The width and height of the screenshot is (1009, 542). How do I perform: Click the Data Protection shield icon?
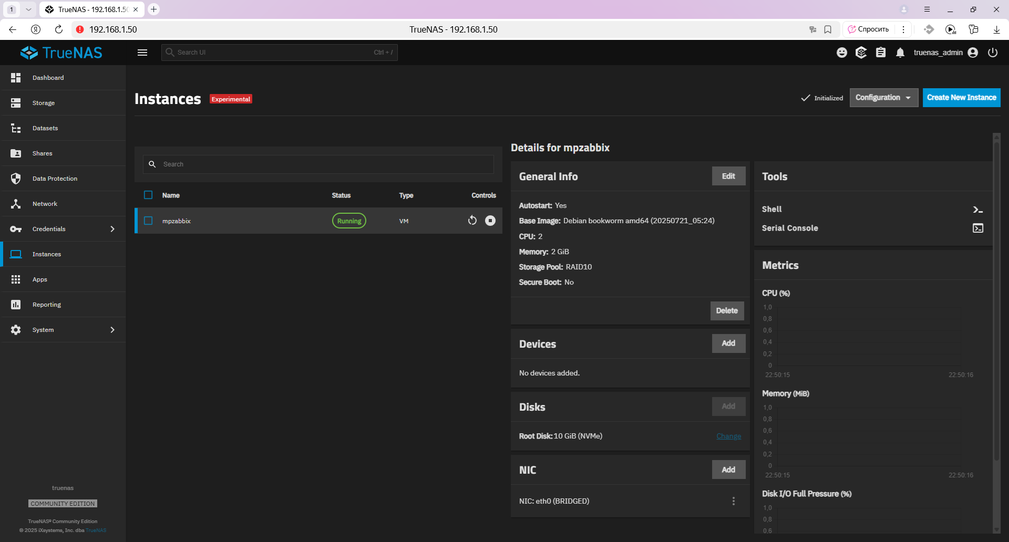(16, 179)
